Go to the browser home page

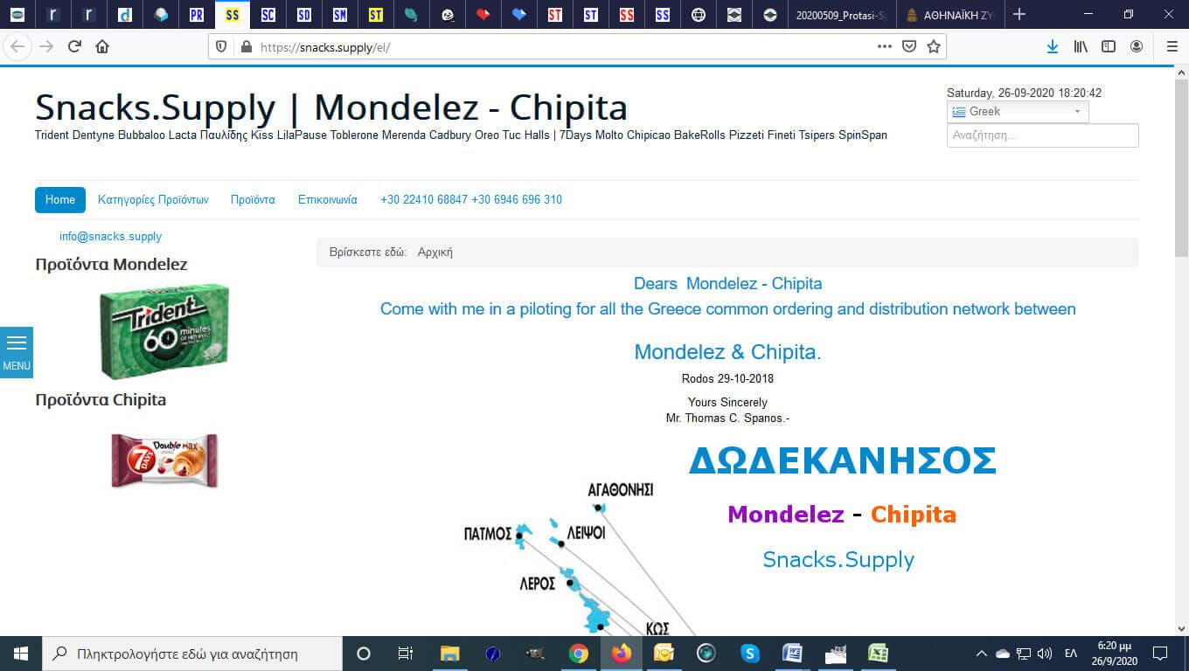[102, 46]
